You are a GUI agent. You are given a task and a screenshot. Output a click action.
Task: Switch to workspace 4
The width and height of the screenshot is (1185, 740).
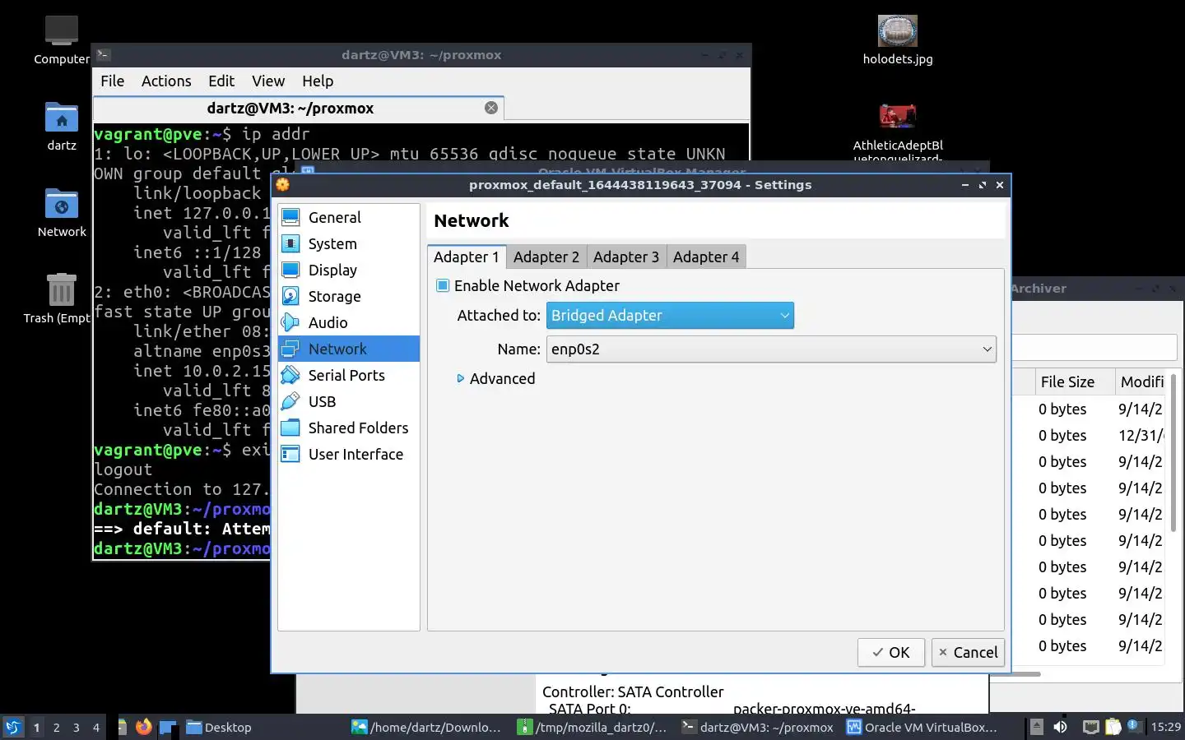[x=96, y=727]
